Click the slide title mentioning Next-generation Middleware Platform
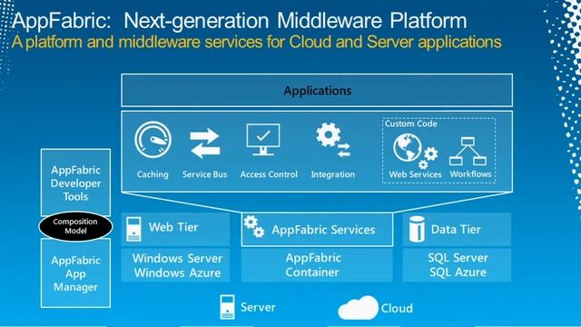The image size is (581, 327). 240,20
